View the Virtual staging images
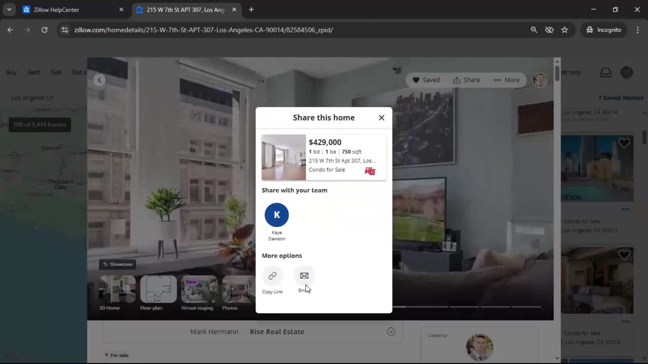 pyautogui.click(x=198, y=289)
